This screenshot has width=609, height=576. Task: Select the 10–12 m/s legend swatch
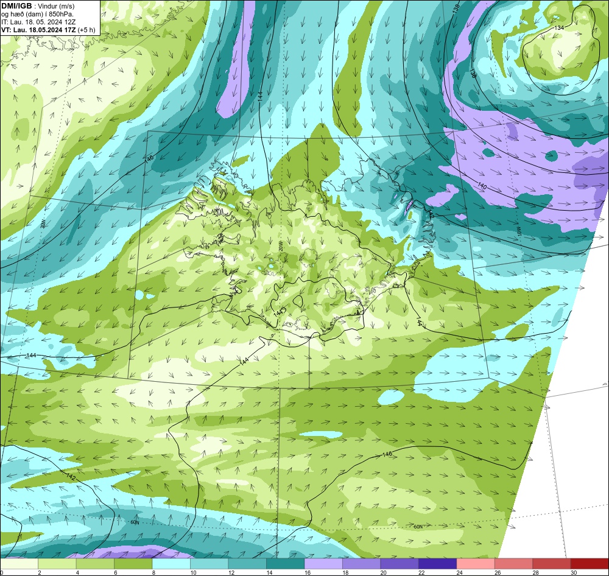(x=209, y=564)
